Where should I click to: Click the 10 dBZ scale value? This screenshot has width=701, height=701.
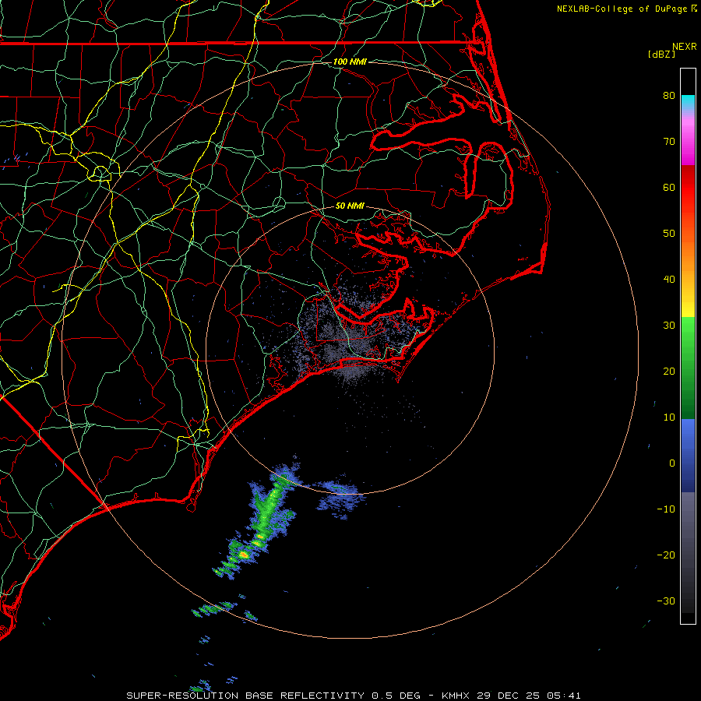[669, 417]
